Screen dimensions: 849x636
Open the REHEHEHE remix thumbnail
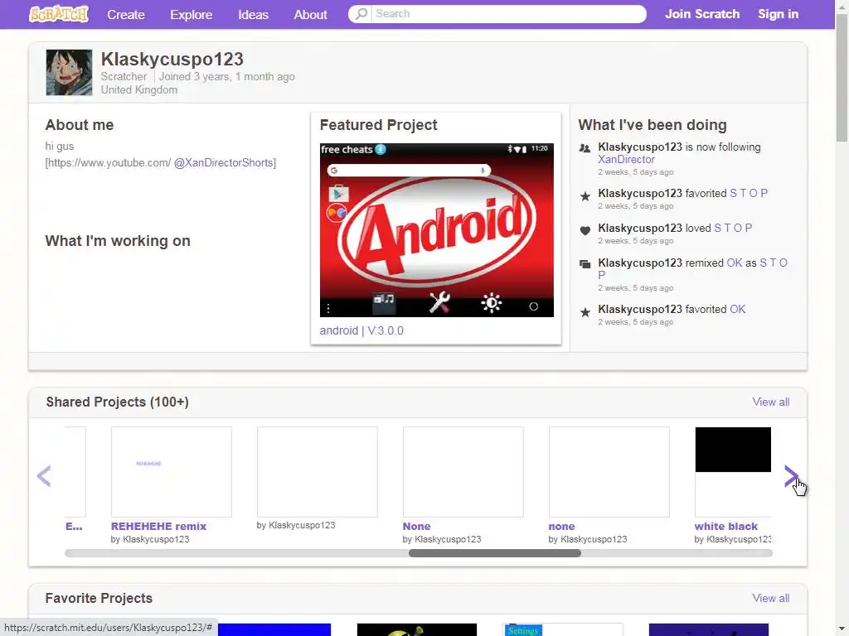point(172,471)
